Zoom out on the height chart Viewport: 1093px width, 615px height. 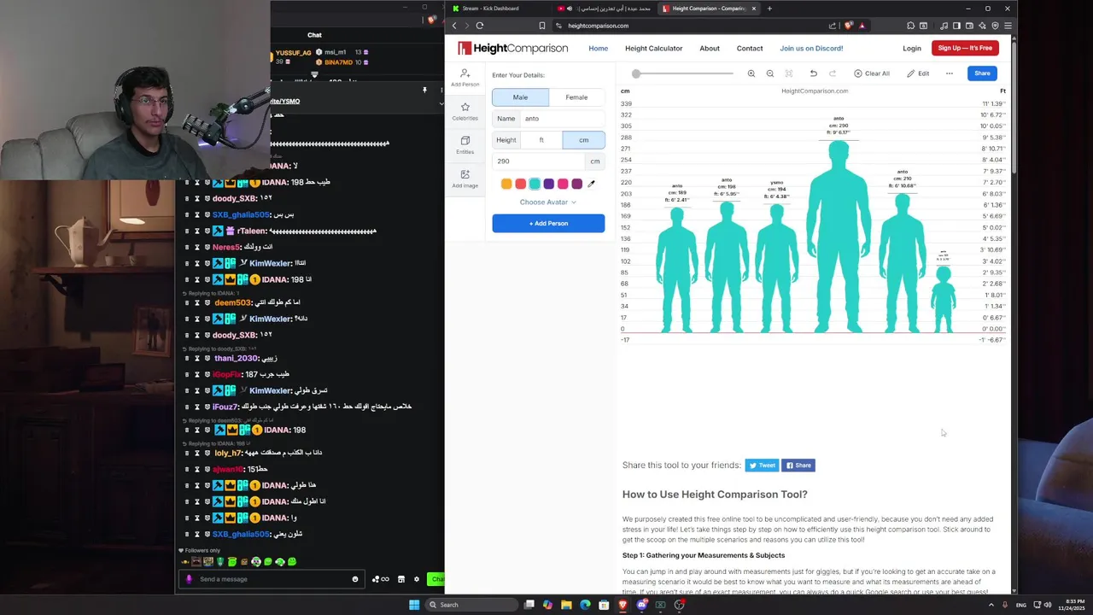coord(770,73)
